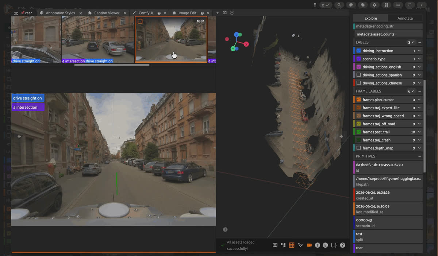Screen dimensions: 438x256
Task: Open the search icon in top toolbar
Action: (x=339, y=5)
